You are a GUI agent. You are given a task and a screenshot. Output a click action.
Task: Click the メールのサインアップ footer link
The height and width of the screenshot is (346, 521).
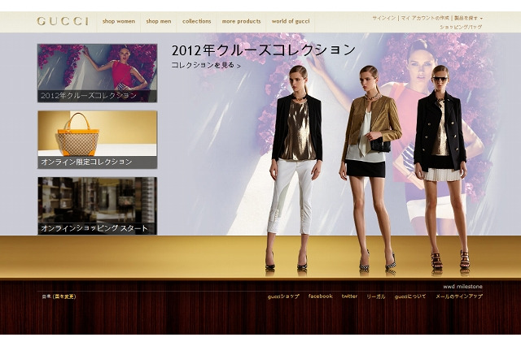(459, 296)
